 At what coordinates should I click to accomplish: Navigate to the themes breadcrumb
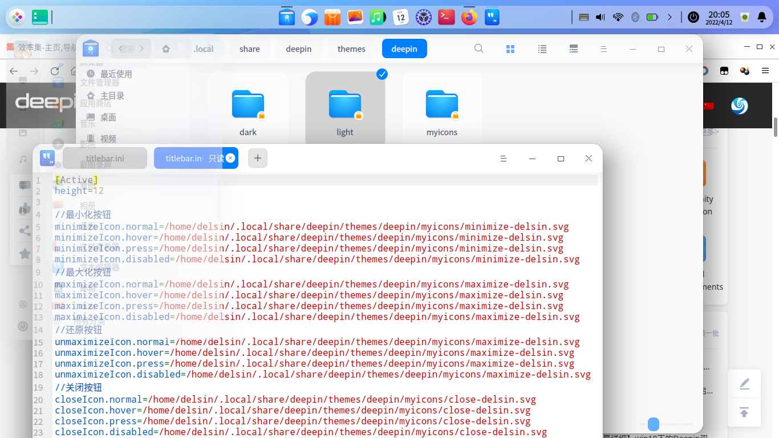351,49
